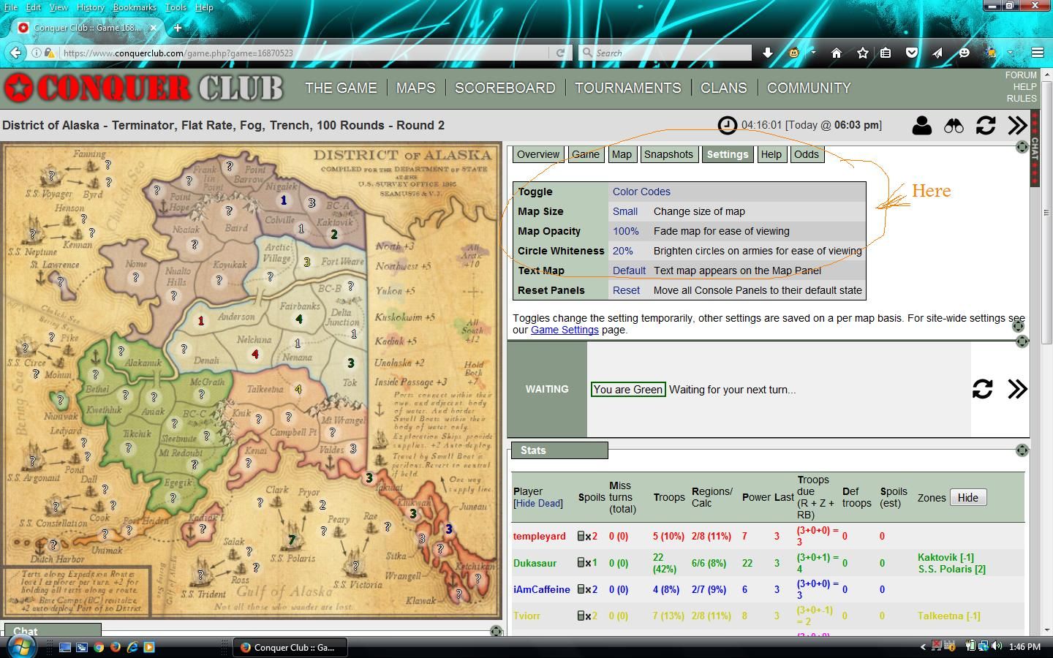Open the Snapshots tab

pyautogui.click(x=668, y=154)
